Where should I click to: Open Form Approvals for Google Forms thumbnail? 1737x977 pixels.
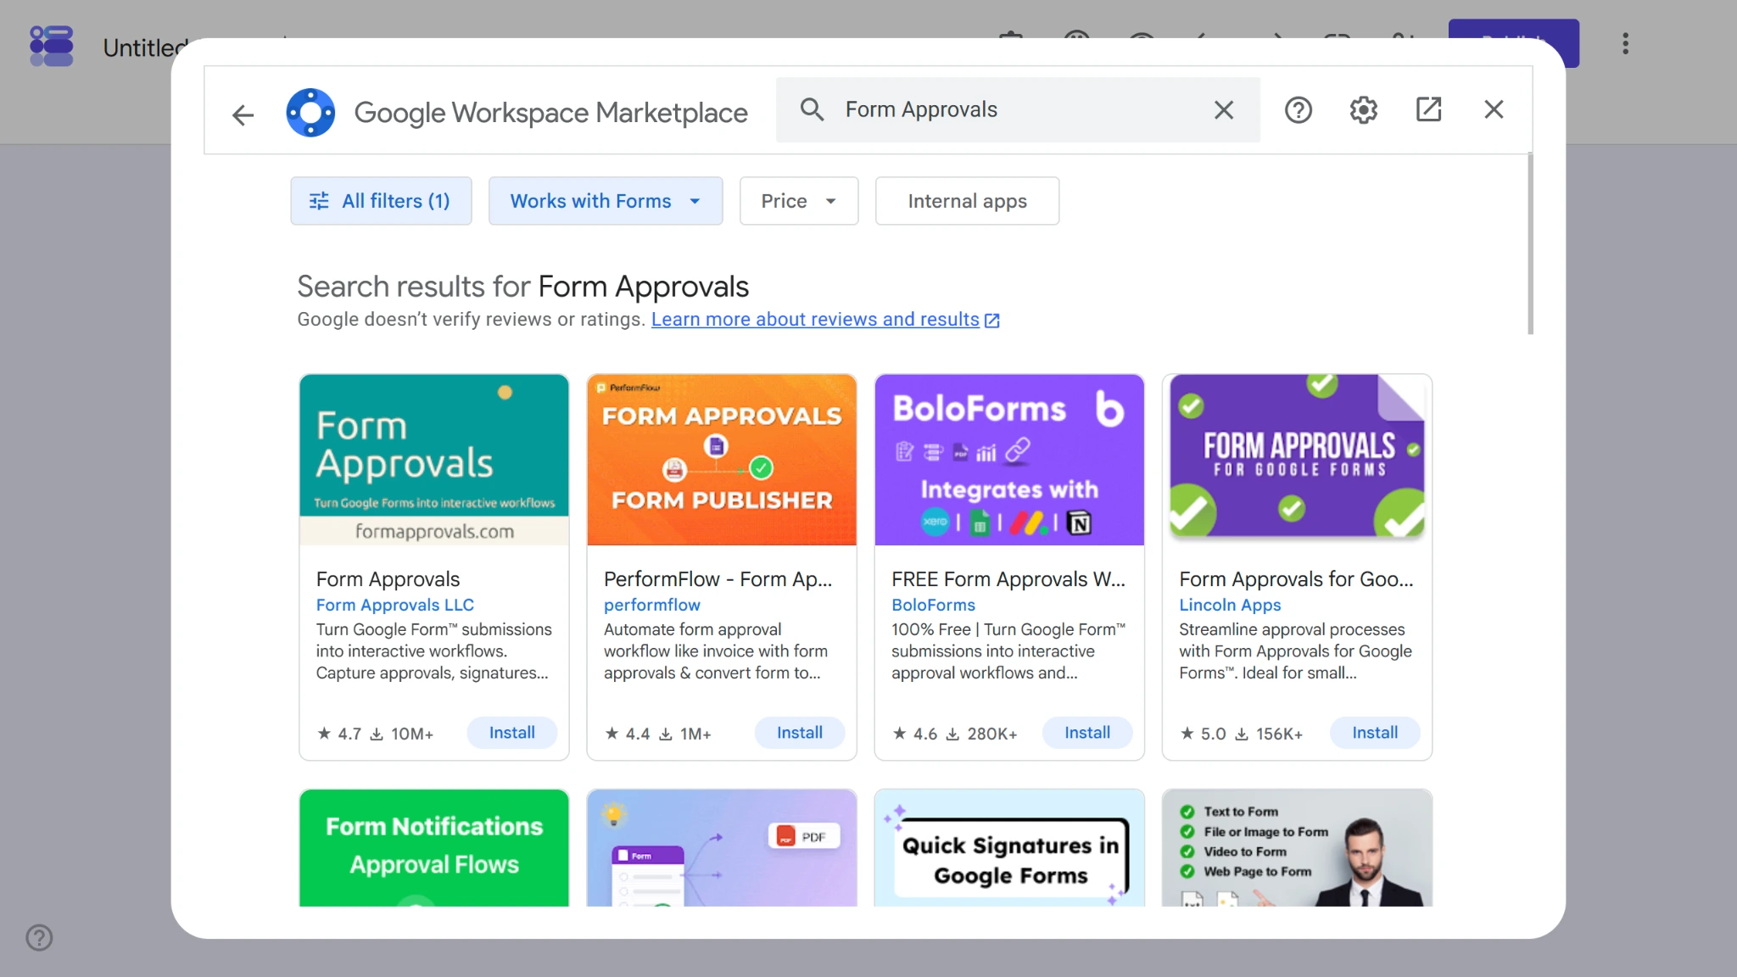pyautogui.click(x=1297, y=460)
